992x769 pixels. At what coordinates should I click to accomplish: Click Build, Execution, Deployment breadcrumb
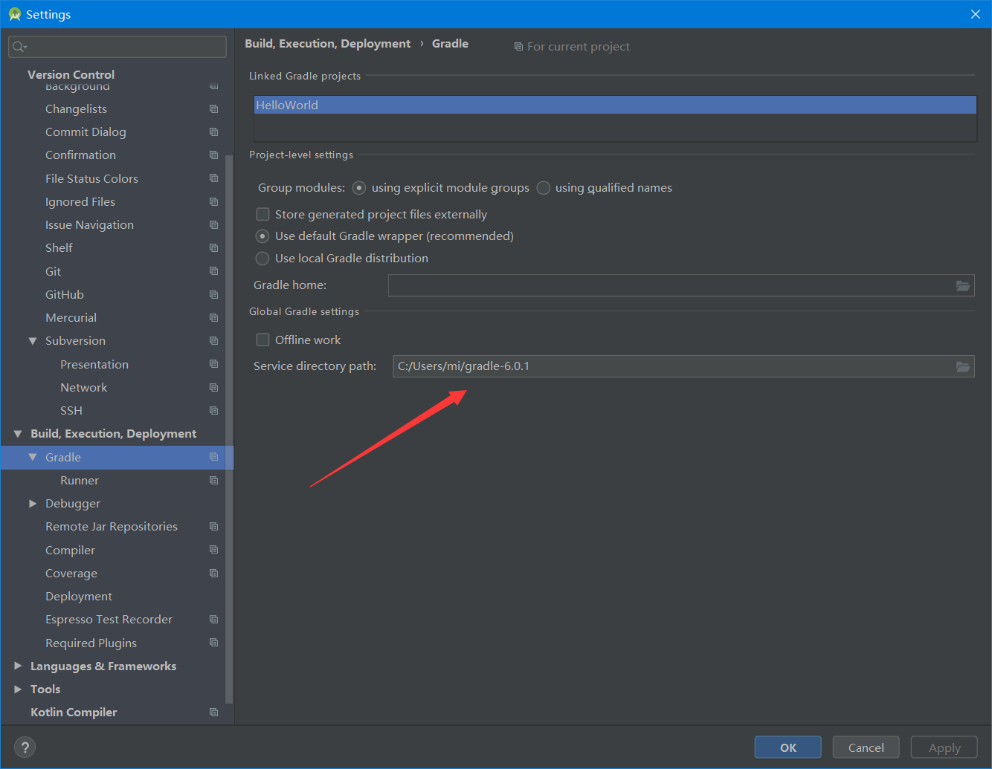pos(327,44)
